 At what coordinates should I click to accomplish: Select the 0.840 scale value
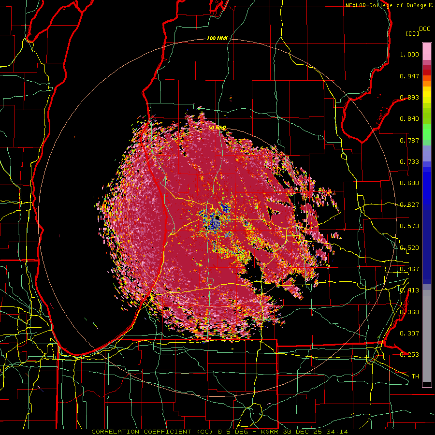pyautogui.click(x=409, y=119)
